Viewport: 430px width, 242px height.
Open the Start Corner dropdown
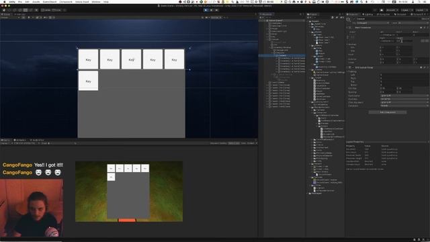404,95
